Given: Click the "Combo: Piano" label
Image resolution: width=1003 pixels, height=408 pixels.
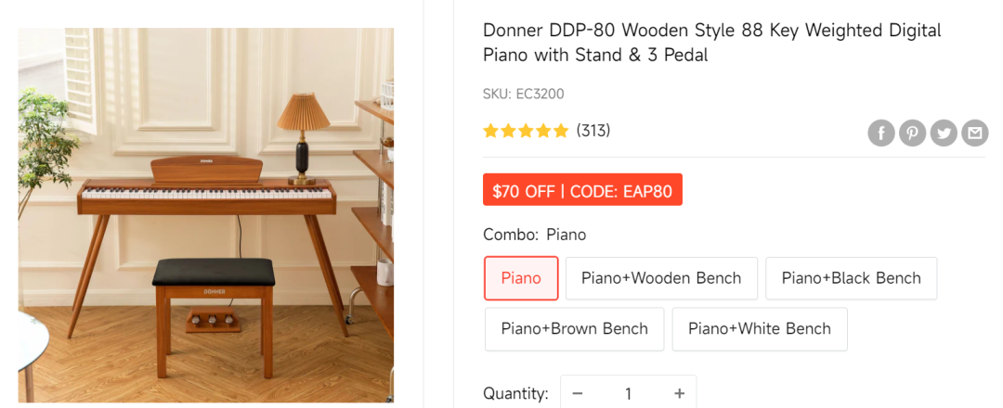Looking at the screenshot, I should (534, 235).
